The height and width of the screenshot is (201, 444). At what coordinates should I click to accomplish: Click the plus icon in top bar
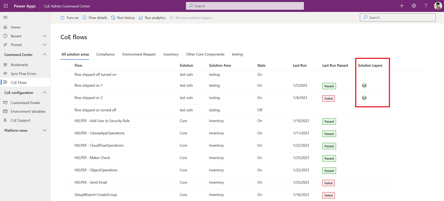pyautogui.click(x=402, y=6)
